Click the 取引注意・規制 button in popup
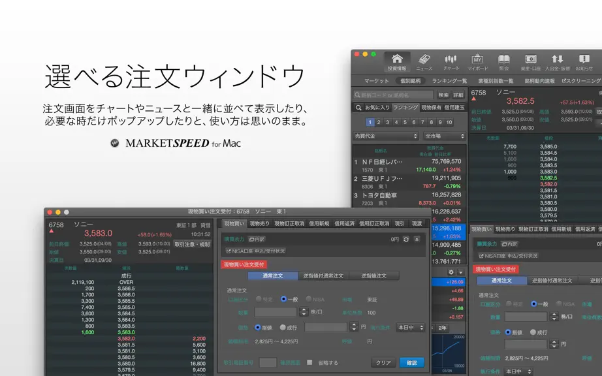 coord(193,244)
